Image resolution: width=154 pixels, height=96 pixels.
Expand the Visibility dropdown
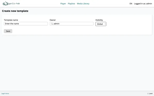tap(101, 24)
